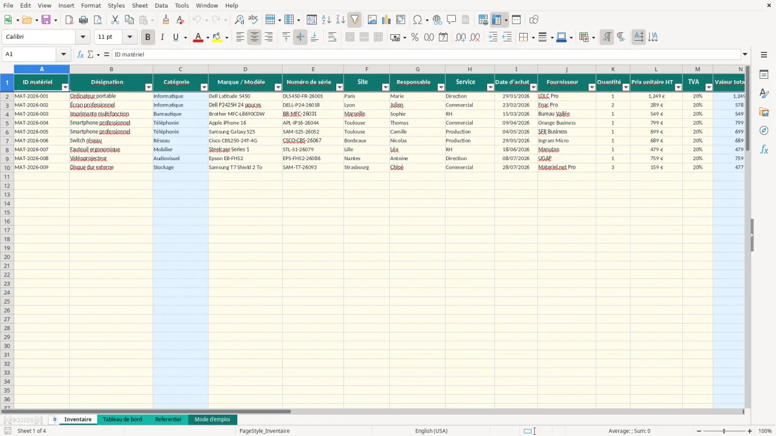776x436 pixels.
Task: Click the formula input line
Action: [426, 55]
